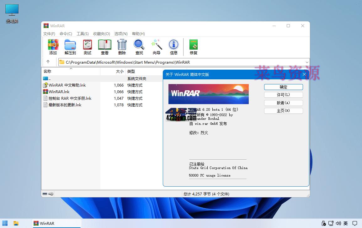The height and width of the screenshot is (228, 362).
Task: Select the 添加 (Add) toolbar icon
Action: click(x=53, y=46)
